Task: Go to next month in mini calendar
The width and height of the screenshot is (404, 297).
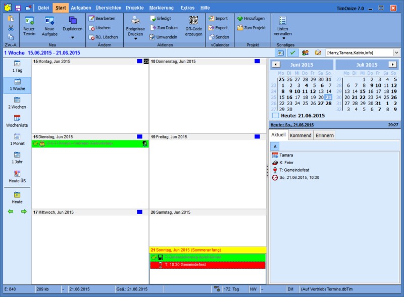Action: point(392,65)
